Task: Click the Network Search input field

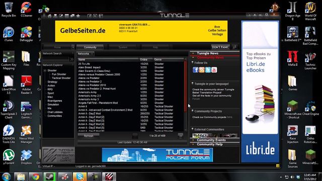Action: (x=56, y=59)
